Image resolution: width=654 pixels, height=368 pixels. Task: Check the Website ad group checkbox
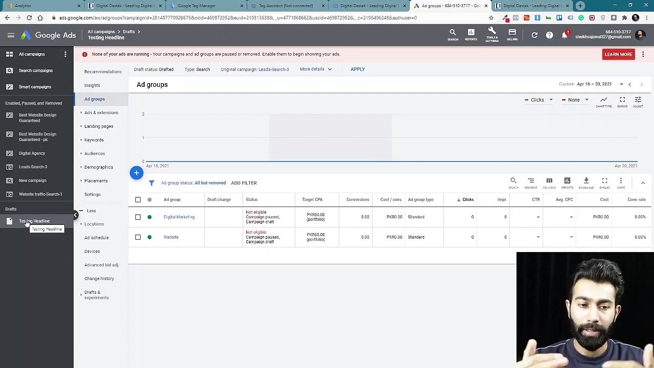138,237
